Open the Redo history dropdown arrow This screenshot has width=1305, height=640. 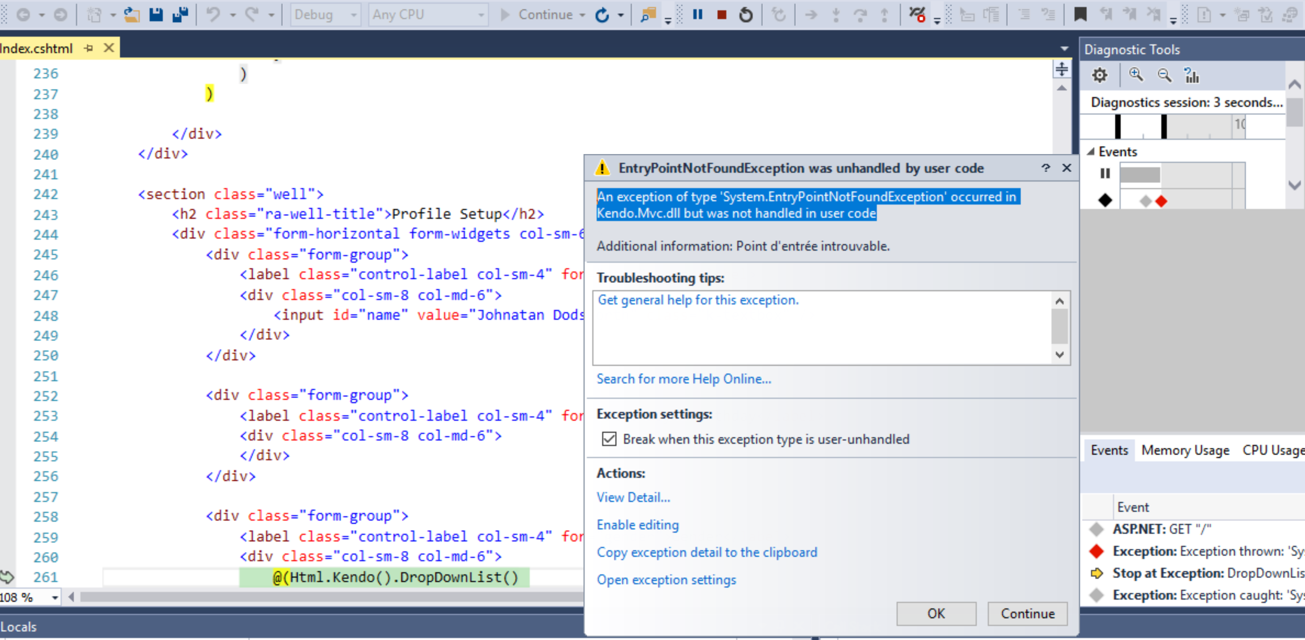point(271,15)
